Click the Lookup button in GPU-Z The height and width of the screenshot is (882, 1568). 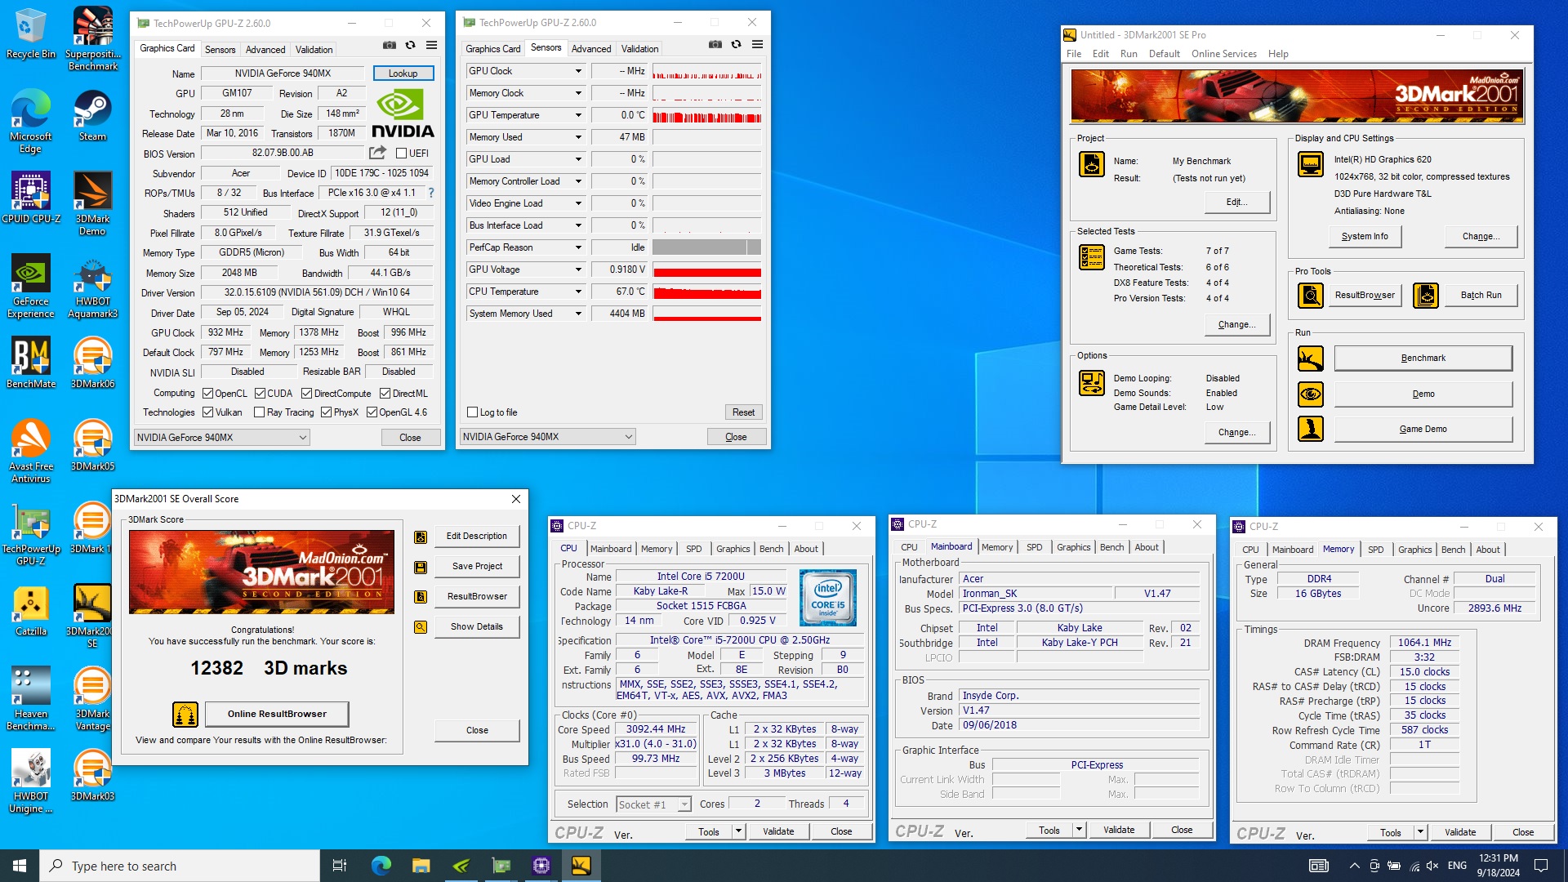403,73
